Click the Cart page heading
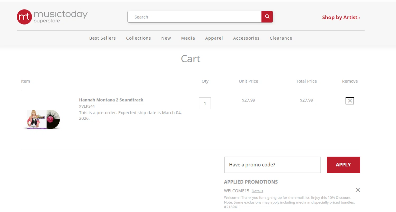 point(191,59)
